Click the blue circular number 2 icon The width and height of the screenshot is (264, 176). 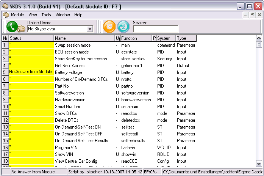click(123, 27)
